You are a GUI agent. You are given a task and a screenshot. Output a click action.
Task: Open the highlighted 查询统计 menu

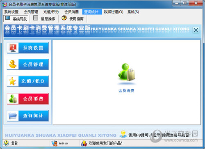click(x=92, y=12)
